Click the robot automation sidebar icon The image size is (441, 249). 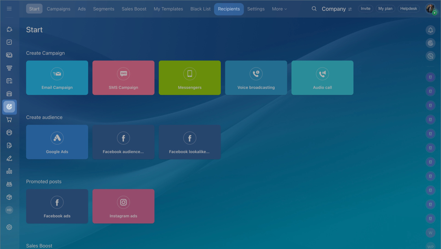9,184
